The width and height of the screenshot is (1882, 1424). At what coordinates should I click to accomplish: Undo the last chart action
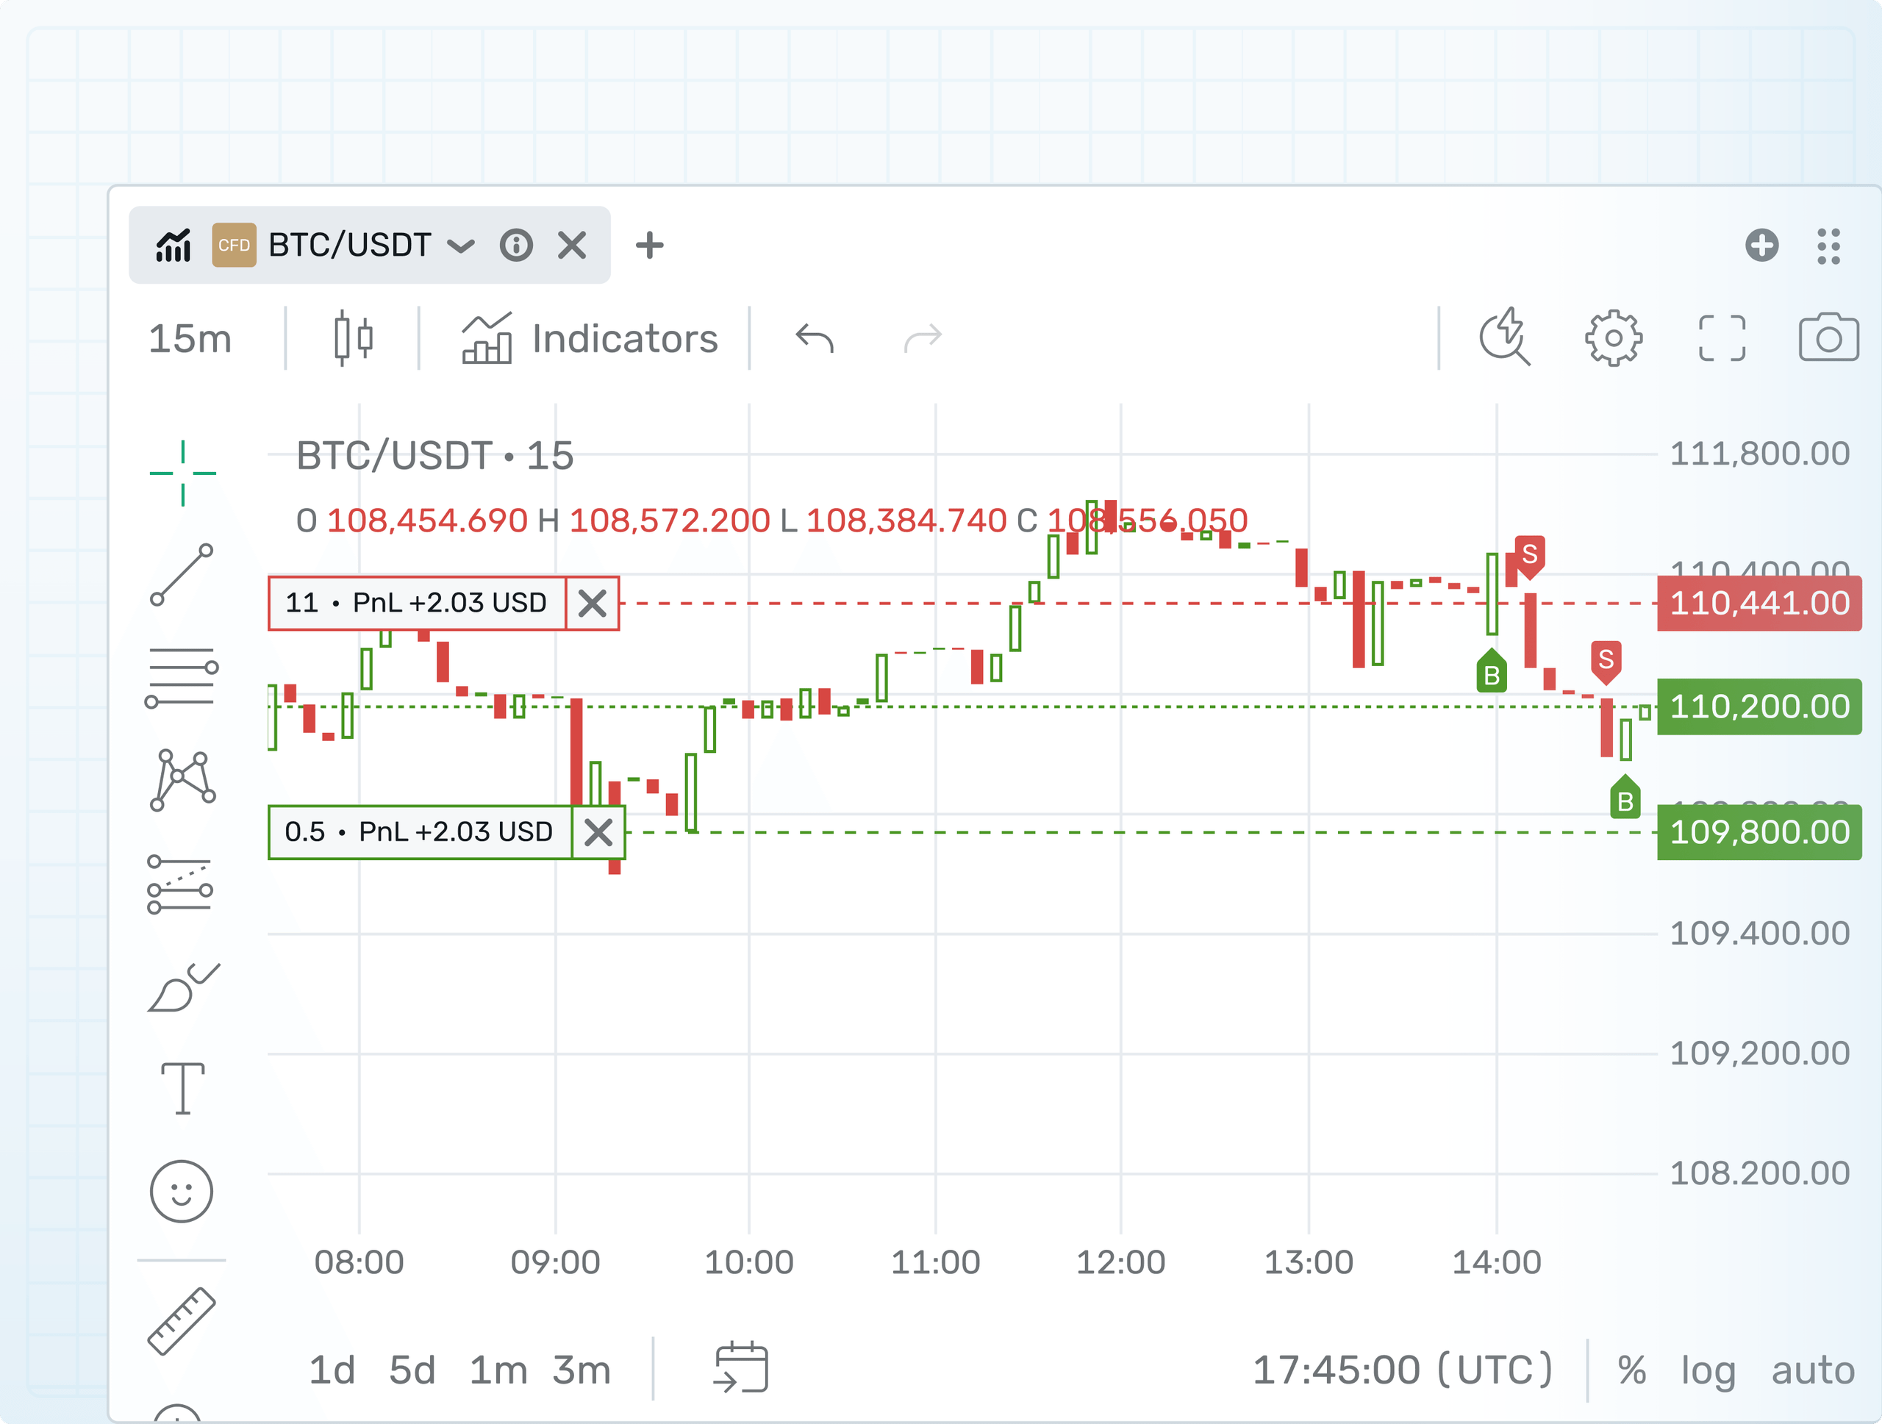pos(815,339)
